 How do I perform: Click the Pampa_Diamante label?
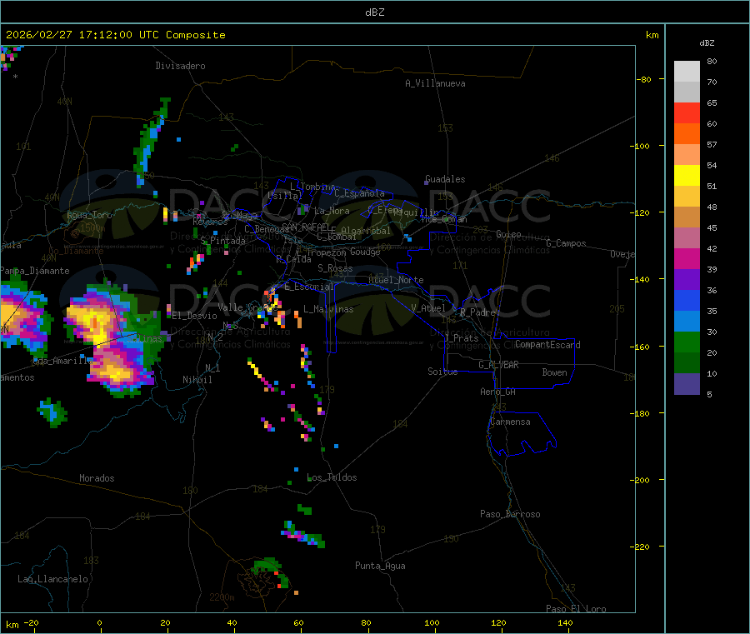click(x=35, y=271)
